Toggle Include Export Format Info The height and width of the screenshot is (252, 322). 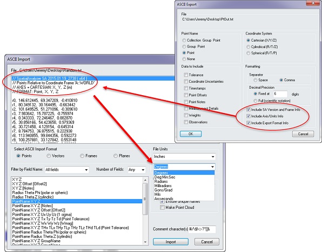click(249, 123)
